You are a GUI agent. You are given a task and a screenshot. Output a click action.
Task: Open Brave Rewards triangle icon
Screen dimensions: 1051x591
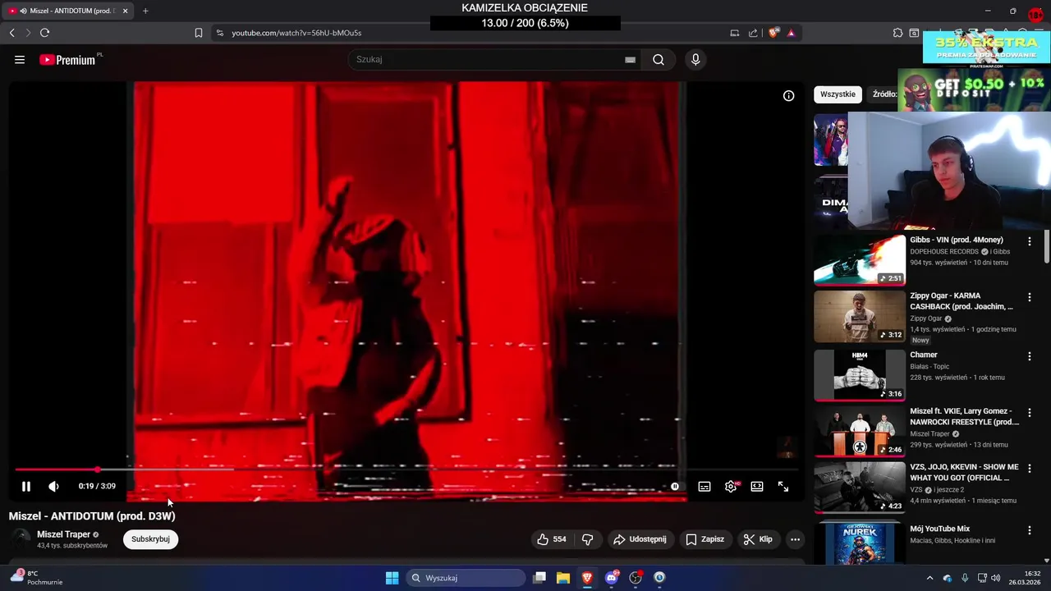[791, 33]
